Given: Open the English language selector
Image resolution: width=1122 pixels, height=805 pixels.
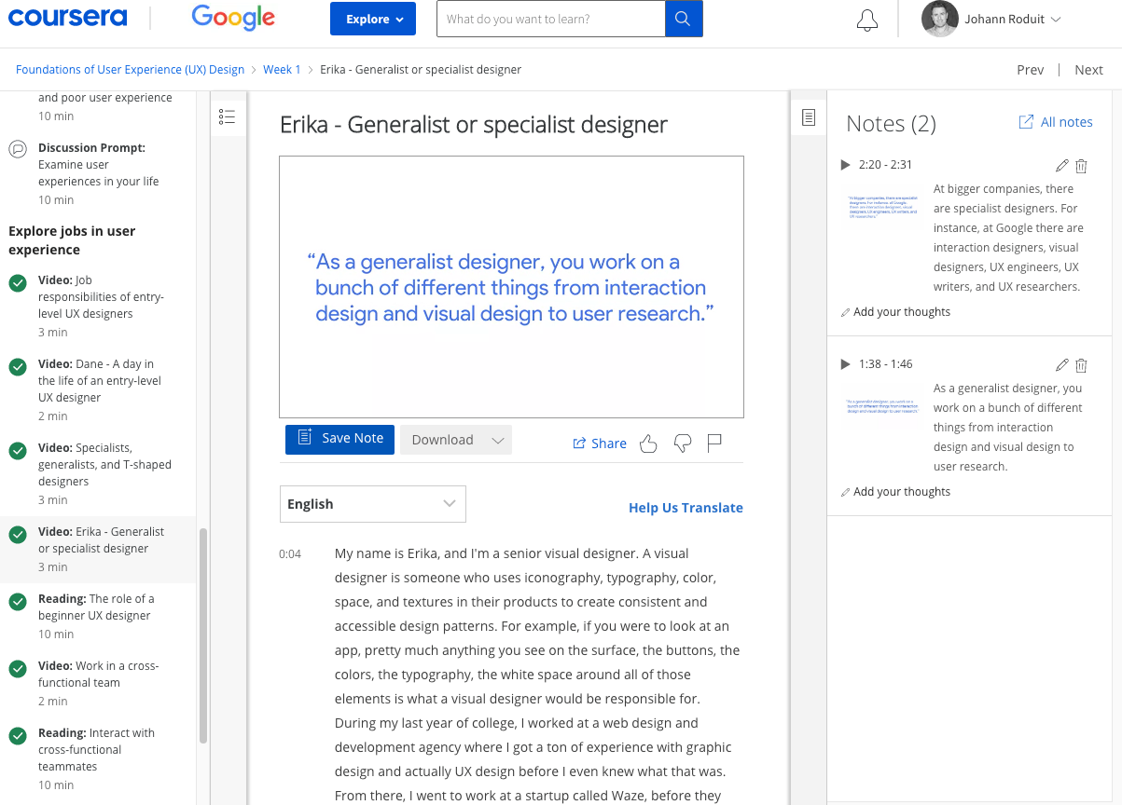Looking at the screenshot, I should pos(373,504).
